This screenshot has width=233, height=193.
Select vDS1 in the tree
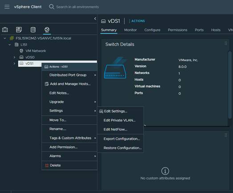click(29, 63)
